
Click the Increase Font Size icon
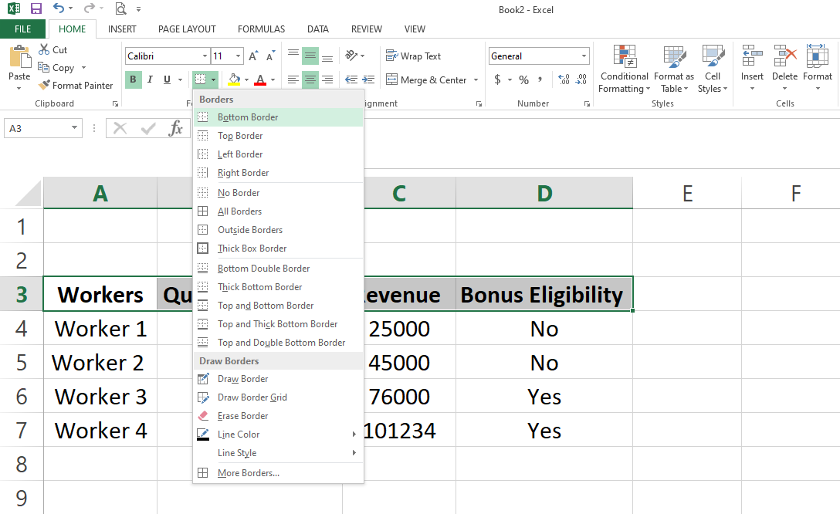coord(253,56)
